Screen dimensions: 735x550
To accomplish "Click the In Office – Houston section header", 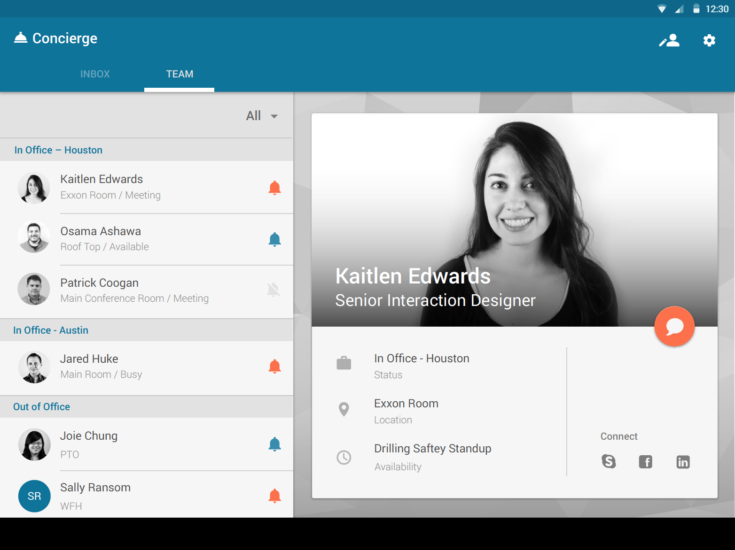I will (147, 150).
